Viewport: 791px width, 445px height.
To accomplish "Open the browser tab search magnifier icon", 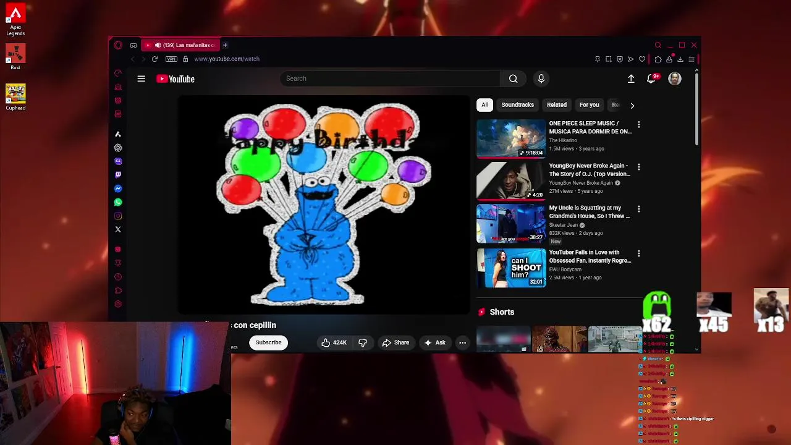I will (658, 45).
